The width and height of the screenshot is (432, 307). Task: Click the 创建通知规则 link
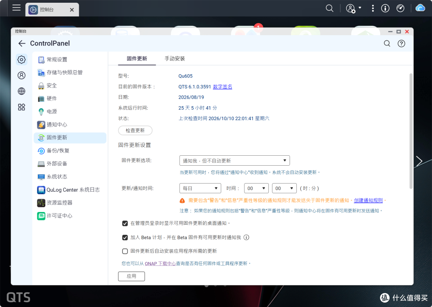point(368,200)
